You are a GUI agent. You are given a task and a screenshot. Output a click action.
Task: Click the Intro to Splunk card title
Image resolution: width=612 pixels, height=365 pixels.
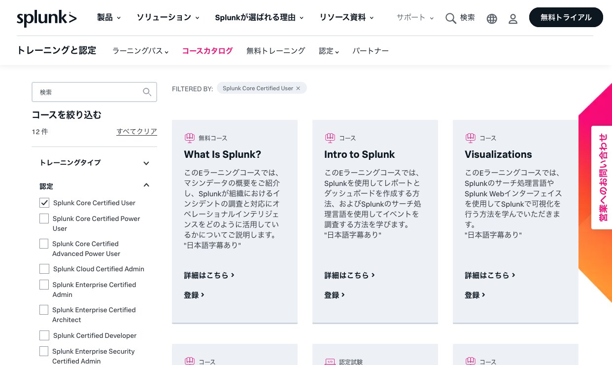tap(360, 154)
